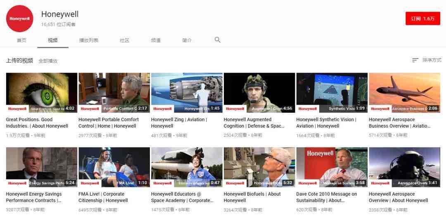Click '1475次观看' view count text

(163, 210)
